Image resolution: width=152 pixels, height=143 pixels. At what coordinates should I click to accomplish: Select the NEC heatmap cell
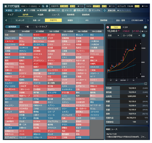point(54,96)
